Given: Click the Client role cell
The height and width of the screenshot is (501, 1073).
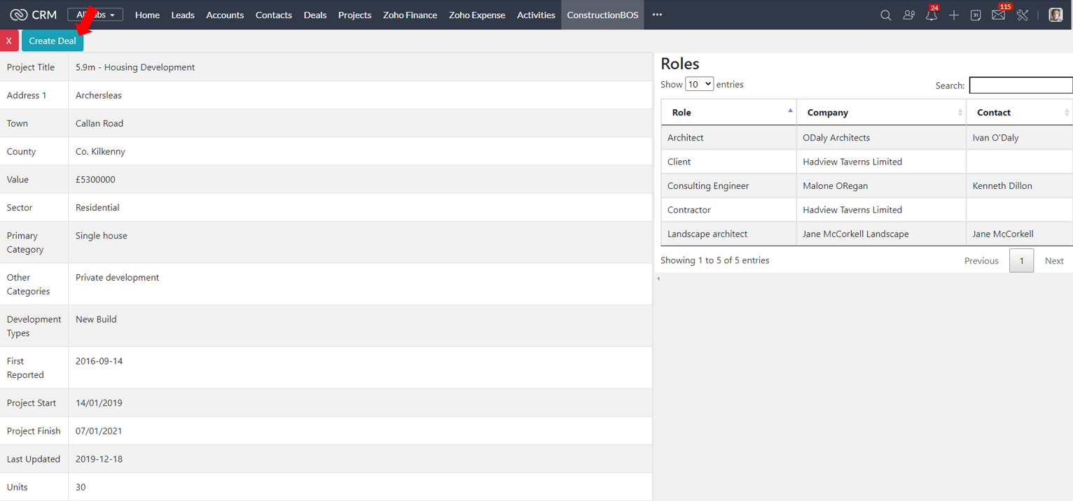Looking at the screenshot, I should [728, 162].
